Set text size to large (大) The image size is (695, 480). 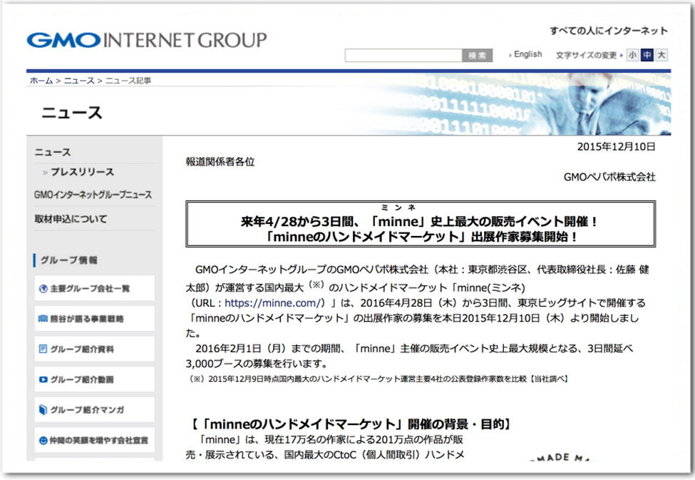661,55
